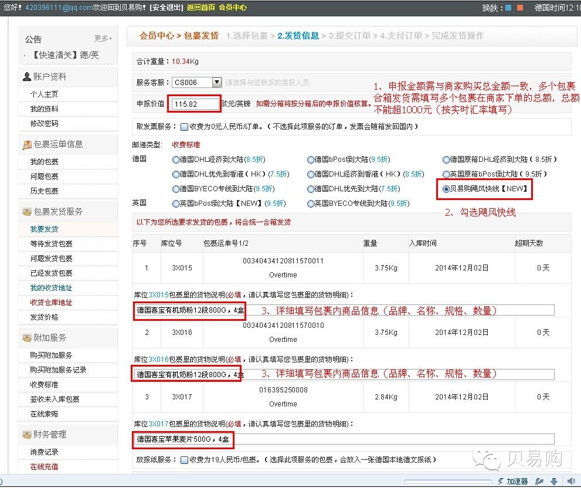Select 德国DHL经济到香港 (HK) radio option
This screenshot has width=581, height=488.
(x=311, y=174)
